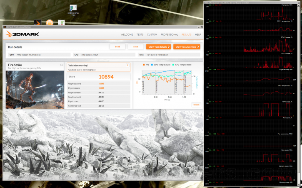302x188 pixels.
Task: Select the Physics score row
Action: point(99,88)
